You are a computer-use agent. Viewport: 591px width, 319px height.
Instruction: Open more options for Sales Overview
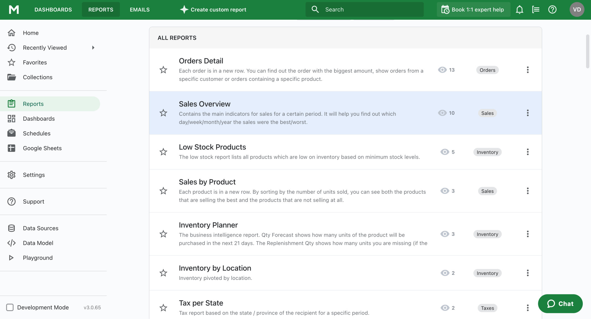point(528,113)
